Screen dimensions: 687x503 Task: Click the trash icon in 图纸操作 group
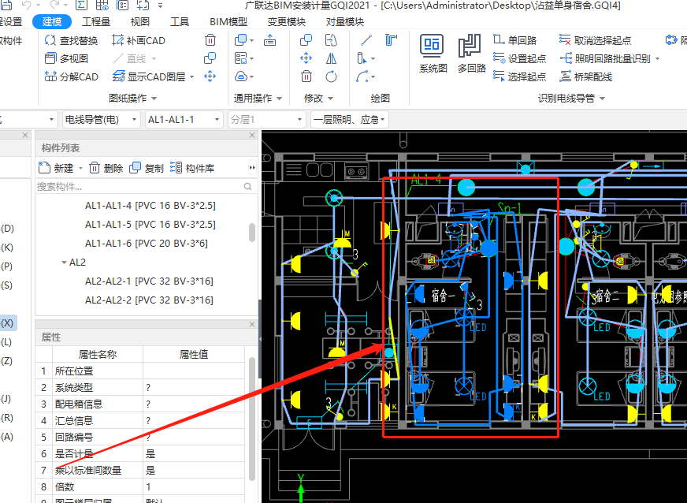pos(210,40)
